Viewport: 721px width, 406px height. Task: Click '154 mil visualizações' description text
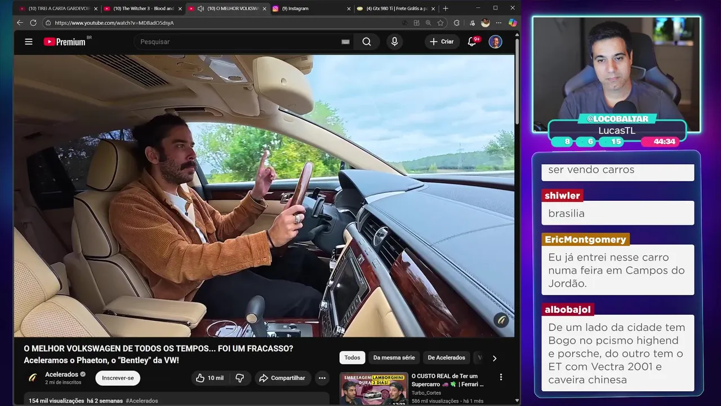(56, 400)
